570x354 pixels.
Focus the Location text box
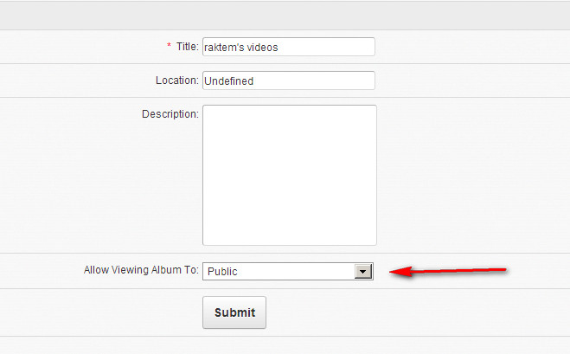pyautogui.click(x=288, y=80)
